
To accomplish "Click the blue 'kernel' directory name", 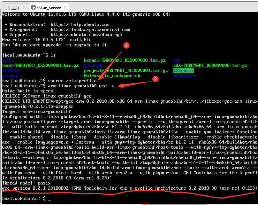I will tap(10, 76).
